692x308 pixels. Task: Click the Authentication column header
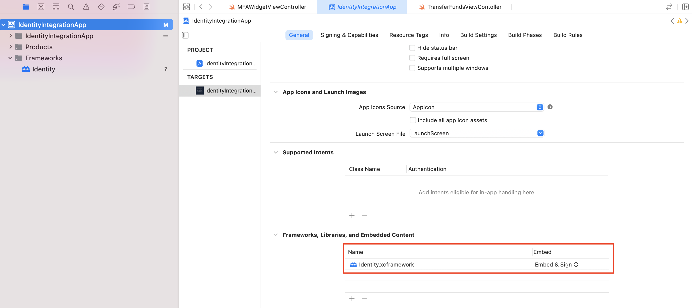click(427, 169)
